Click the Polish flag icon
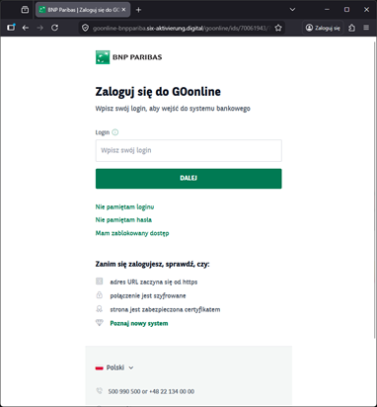Image resolution: width=377 pixels, height=407 pixels. pos(99,367)
